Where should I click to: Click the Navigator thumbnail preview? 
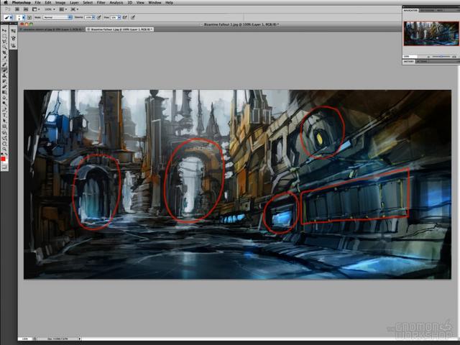click(x=431, y=33)
